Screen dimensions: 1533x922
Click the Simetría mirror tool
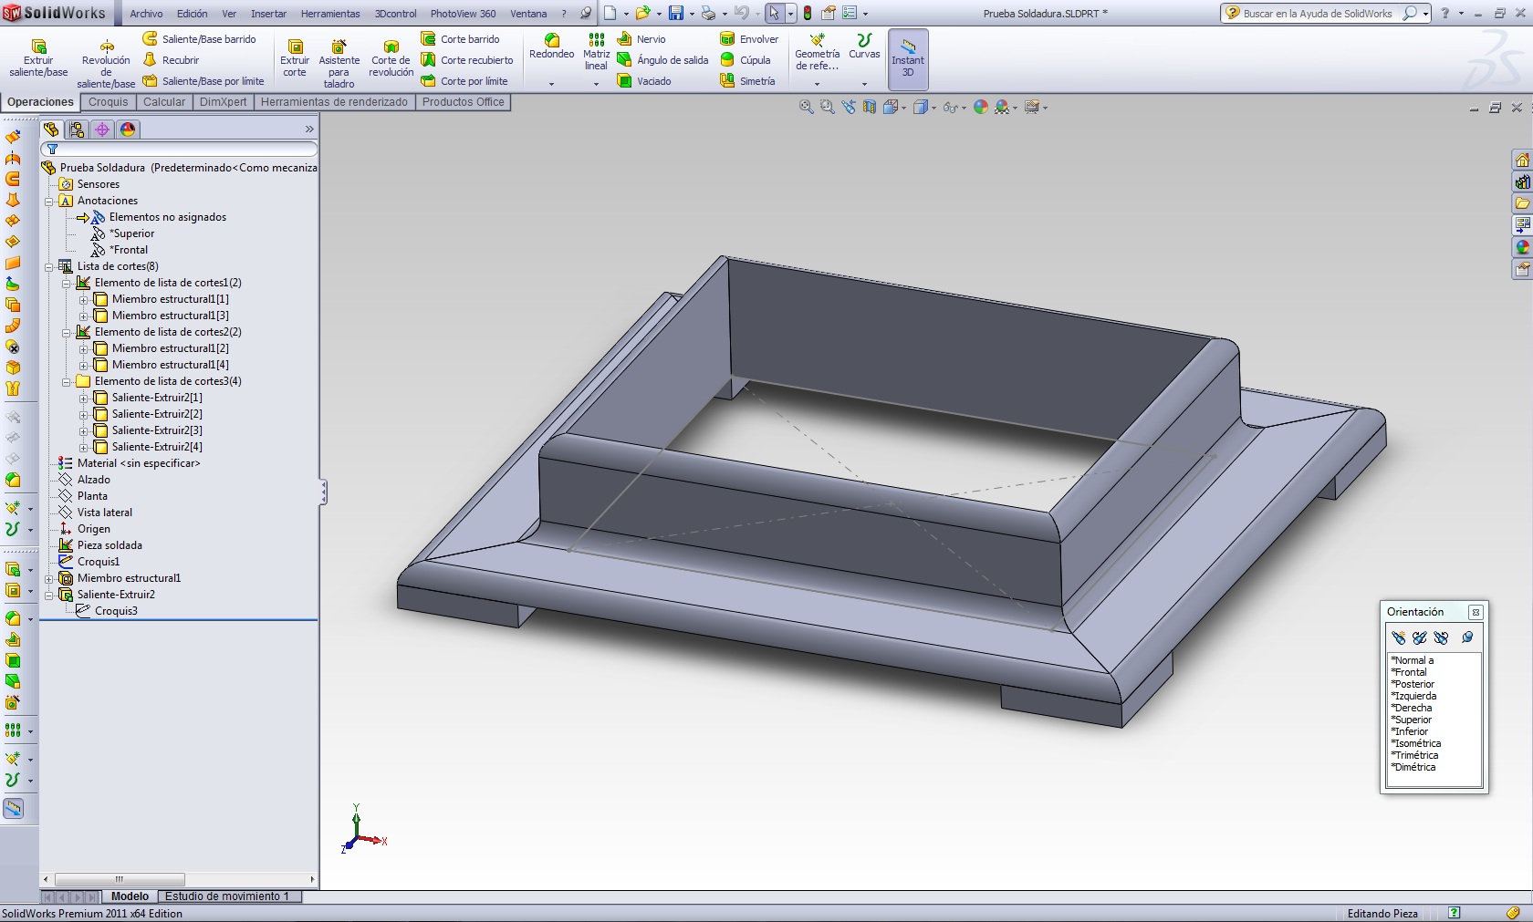click(x=747, y=81)
